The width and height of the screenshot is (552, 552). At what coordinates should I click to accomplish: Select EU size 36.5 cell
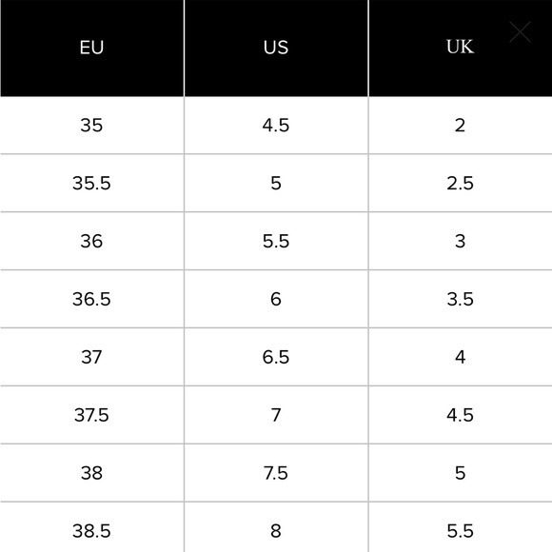click(x=91, y=299)
